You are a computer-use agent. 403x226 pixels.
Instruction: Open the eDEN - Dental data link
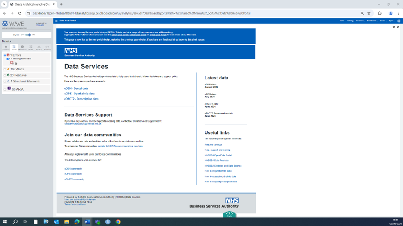click(x=76, y=88)
